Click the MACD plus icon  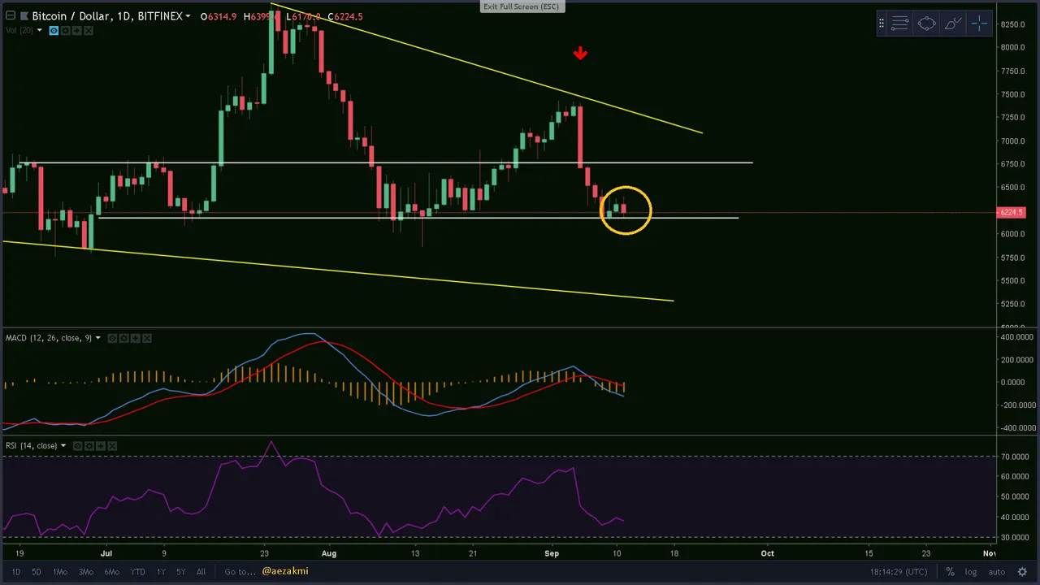tap(136, 338)
